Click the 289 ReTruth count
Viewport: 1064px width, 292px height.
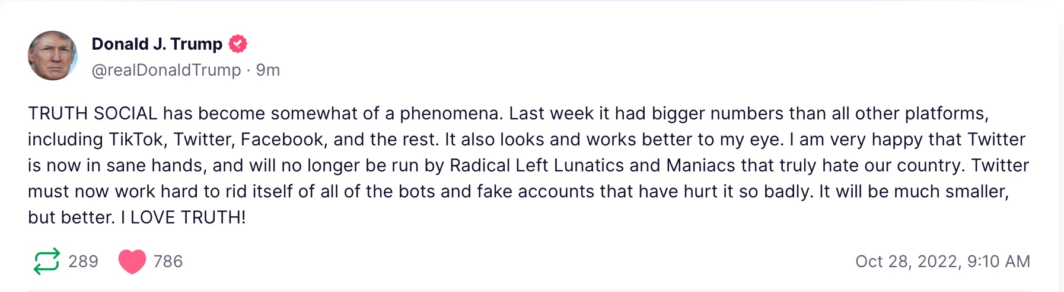click(83, 261)
